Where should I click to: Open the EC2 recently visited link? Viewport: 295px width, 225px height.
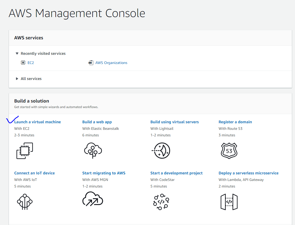tap(31, 63)
